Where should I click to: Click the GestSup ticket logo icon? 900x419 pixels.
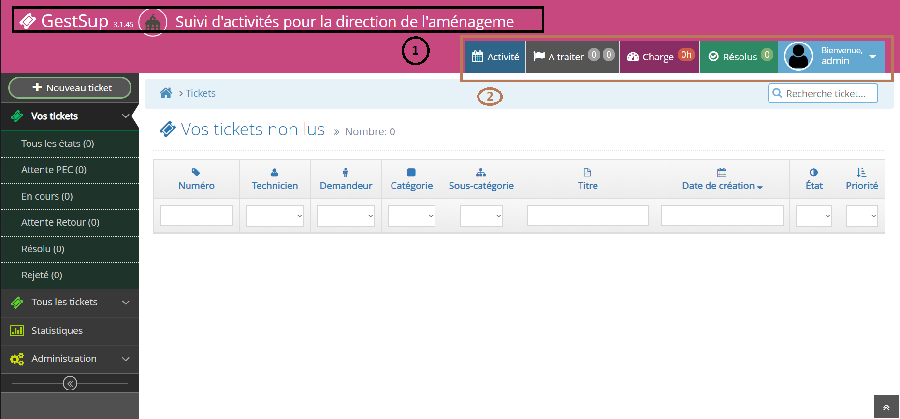tap(28, 21)
